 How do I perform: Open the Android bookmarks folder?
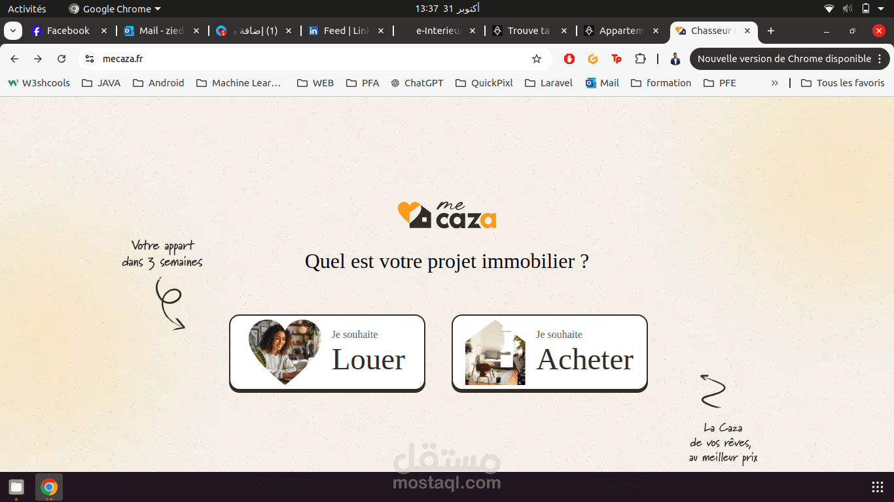pos(158,83)
